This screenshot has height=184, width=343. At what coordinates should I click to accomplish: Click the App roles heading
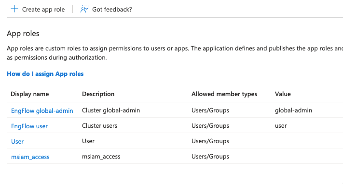(x=23, y=34)
